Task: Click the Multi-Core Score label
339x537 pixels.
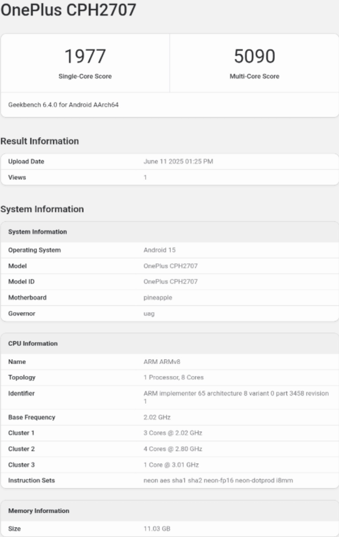Action: point(254,76)
